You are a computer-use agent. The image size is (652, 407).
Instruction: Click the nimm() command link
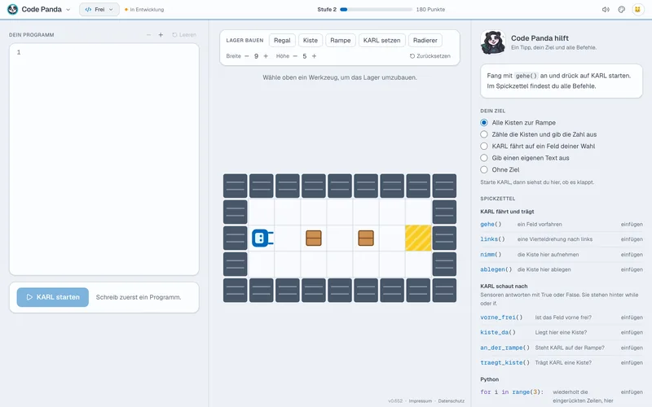click(x=491, y=254)
